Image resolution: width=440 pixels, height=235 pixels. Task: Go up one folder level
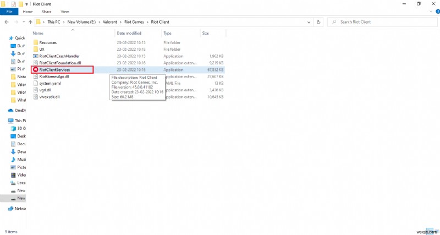(x=30, y=22)
